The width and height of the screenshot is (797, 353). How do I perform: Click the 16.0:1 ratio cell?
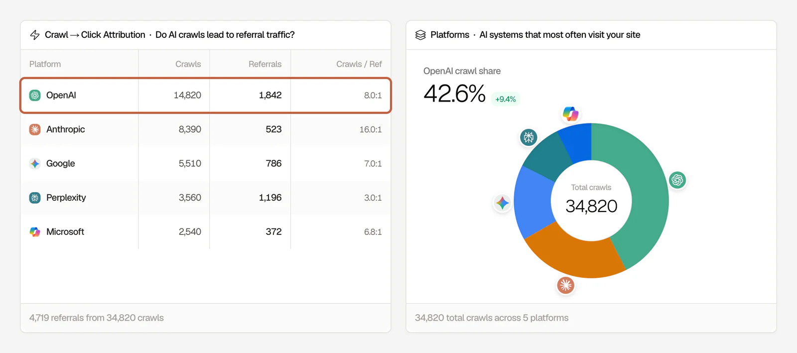(x=371, y=129)
